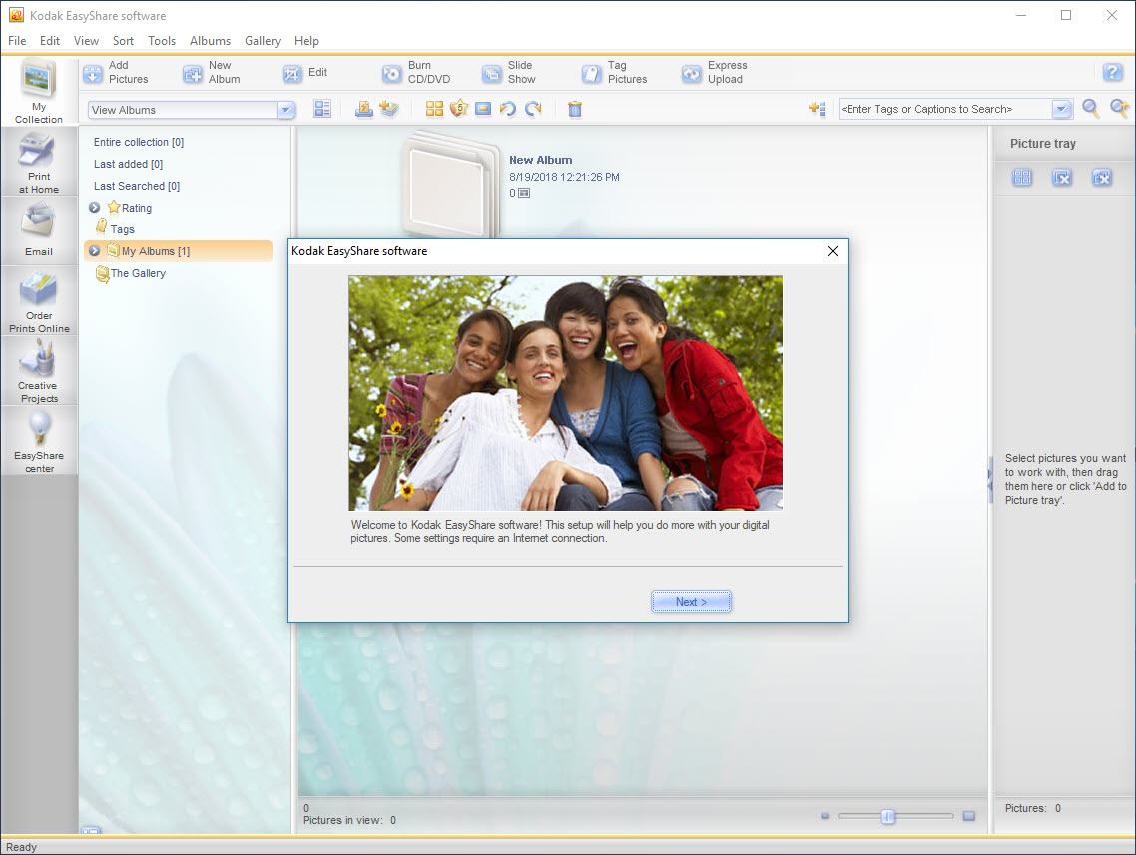Select The Gallery tree item
The width and height of the screenshot is (1136, 855).
point(131,273)
